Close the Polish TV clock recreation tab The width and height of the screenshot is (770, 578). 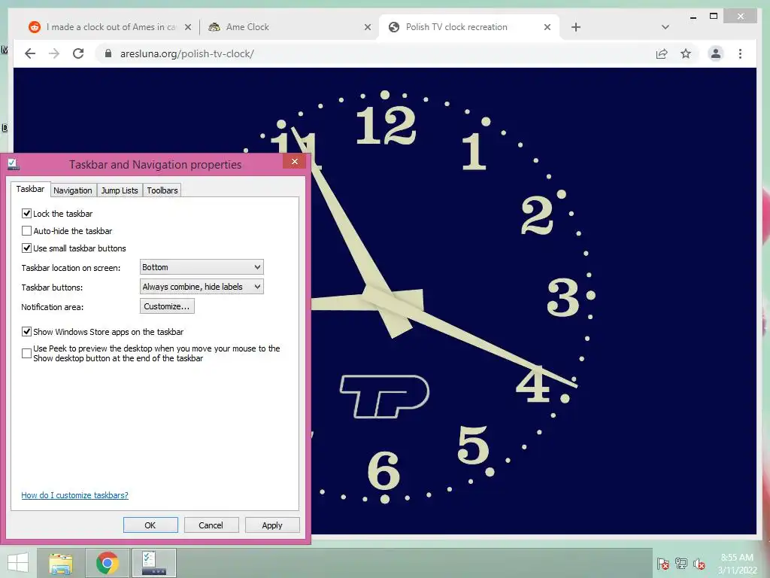point(547,27)
